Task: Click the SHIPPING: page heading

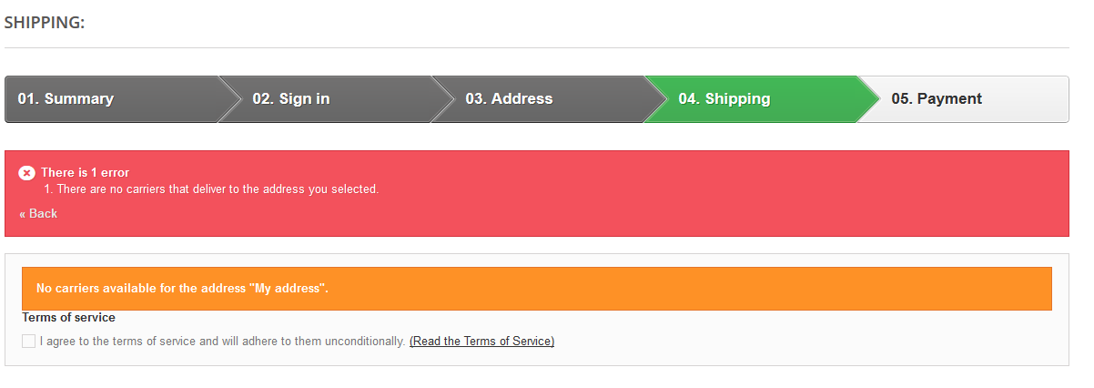Action: (45, 23)
